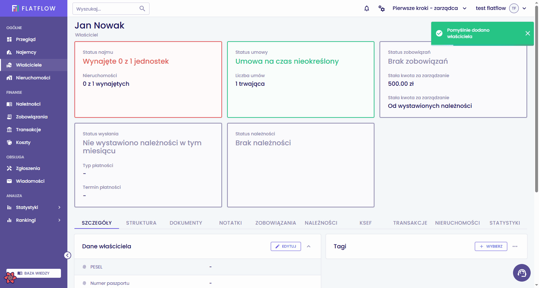Image resolution: width=539 pixels, height=288 pixels.
Task: Expand the Rankingi submenu arrow
Action: click(x=59, y=220)
